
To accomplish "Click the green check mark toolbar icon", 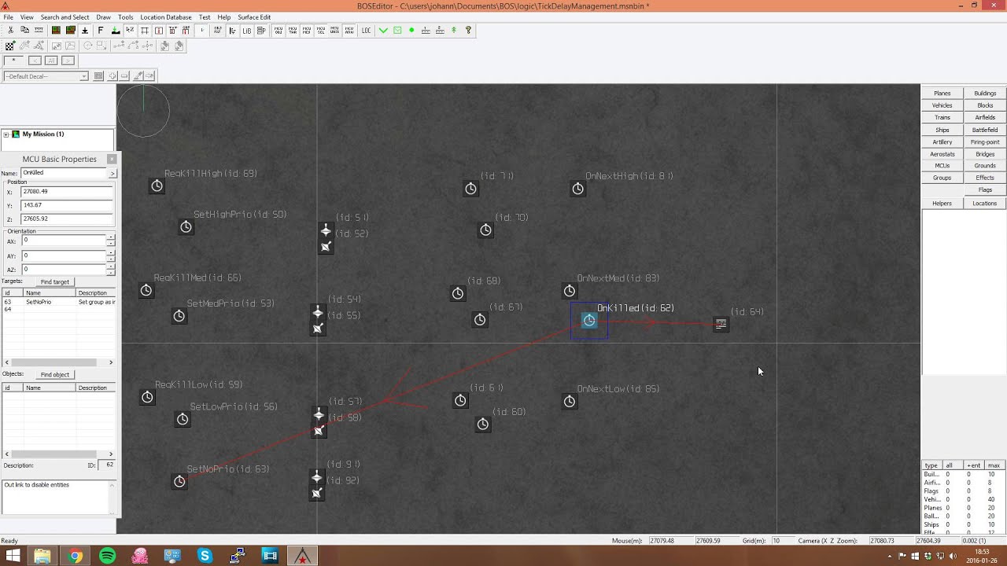I will pyautogui.click(x=383, y=31).
